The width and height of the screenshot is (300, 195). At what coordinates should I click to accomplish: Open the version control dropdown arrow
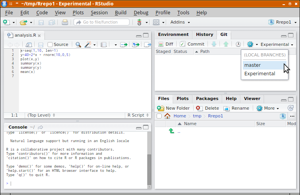(147, 22)
